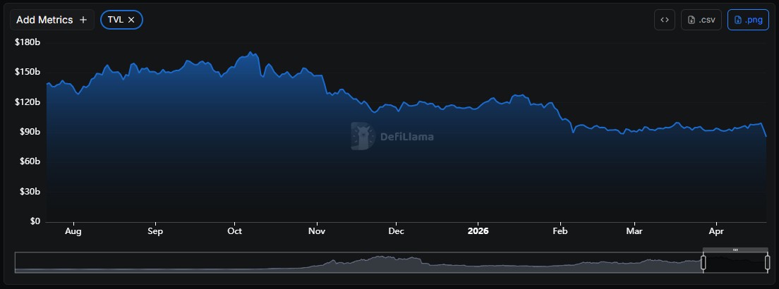Grab the left handle of range slider
This screenshot has width=779, height=289.
pos(703,262)
